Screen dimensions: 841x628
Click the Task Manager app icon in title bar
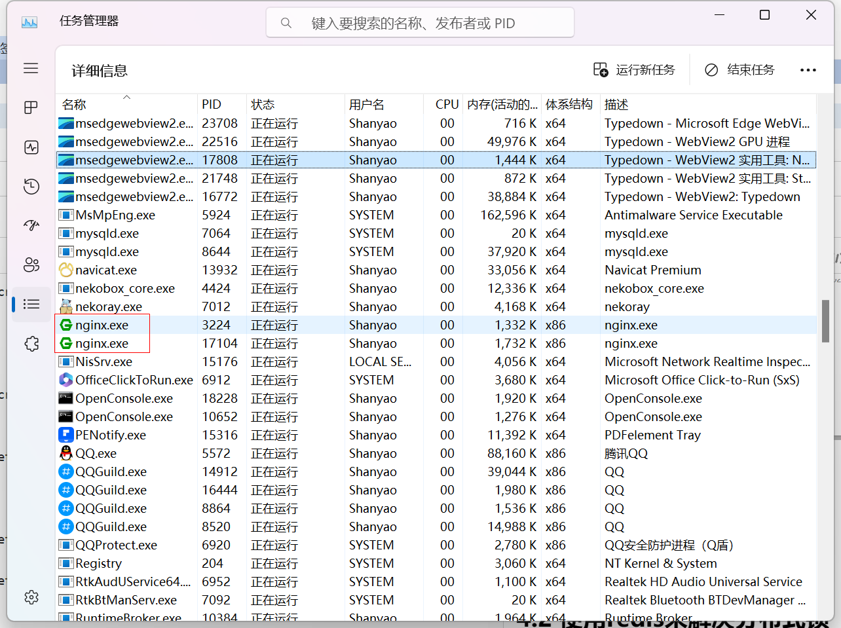tap(29, 22)
